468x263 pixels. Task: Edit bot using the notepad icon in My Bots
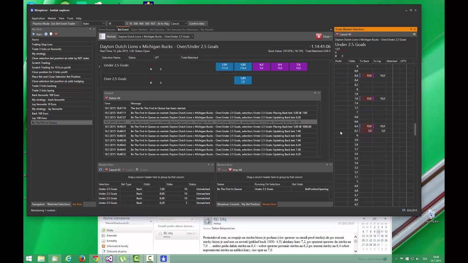pyautogui.click(x=51, y=34)
